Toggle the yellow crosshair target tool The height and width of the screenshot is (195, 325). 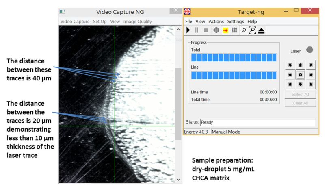click(x=225, y=30)
